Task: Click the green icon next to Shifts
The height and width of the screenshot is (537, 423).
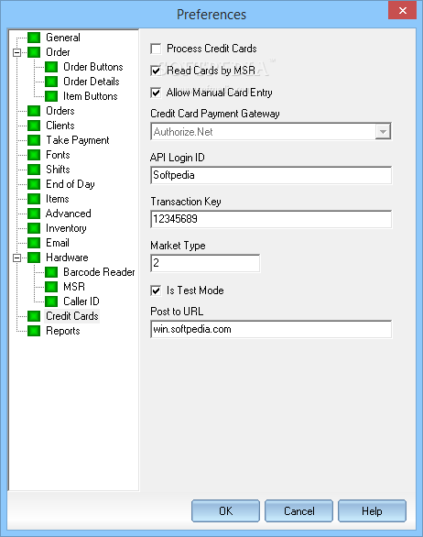Action: tap(34, 170)
